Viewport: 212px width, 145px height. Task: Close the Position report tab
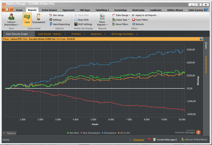point(84,34)
